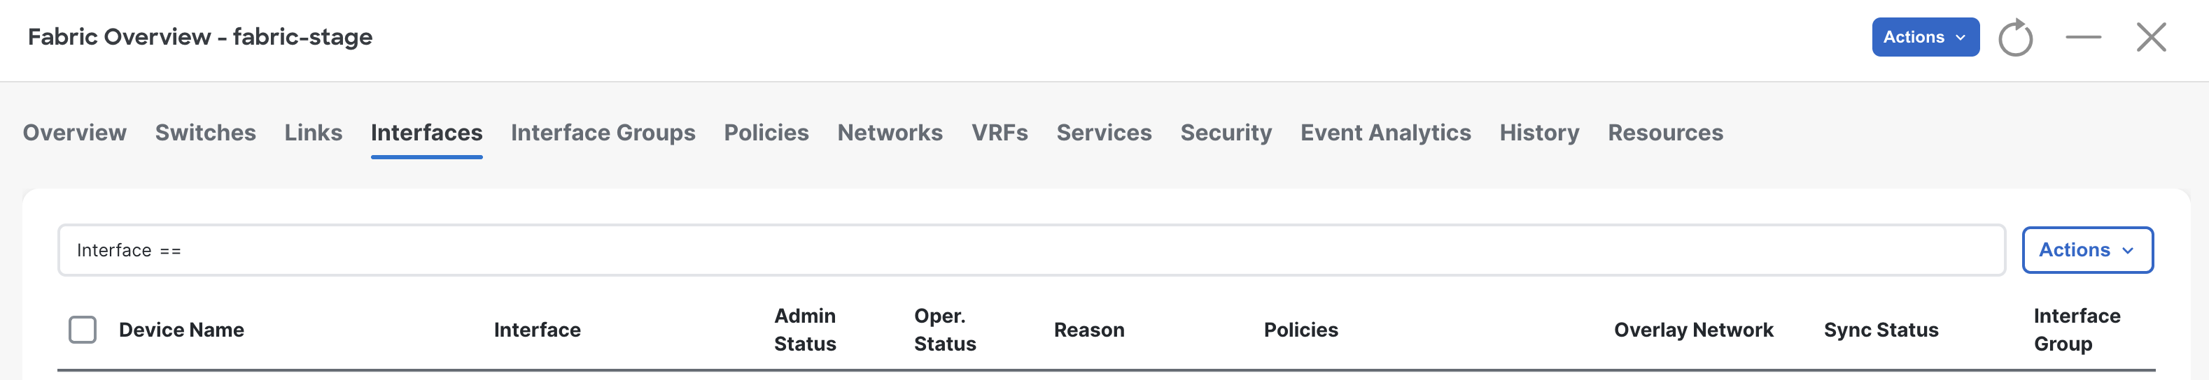Screen dimensions: 2209x380
Task: Refresh the fabric overview
Action: coord(2015,38)
